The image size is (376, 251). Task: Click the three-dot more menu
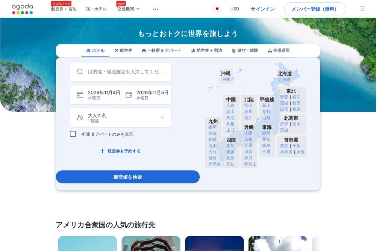pyautogui.click(x=156, y=9)
